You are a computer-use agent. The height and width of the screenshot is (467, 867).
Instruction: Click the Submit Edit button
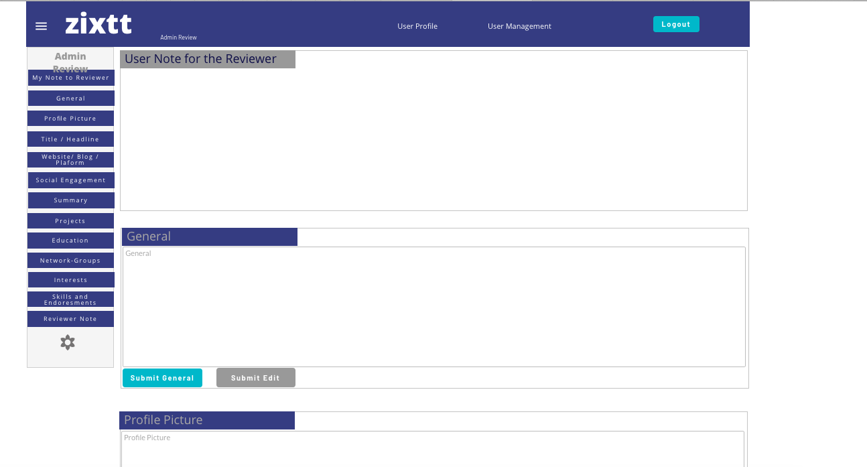[255, 378]
